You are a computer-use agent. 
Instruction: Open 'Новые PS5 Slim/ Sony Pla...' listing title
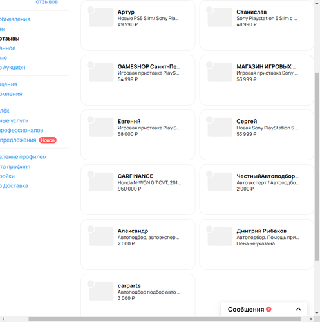[x=148, y=18]
